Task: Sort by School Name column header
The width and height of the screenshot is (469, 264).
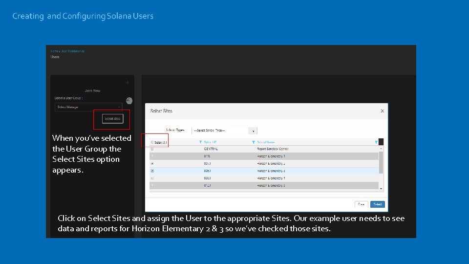Action: point(266,142)
